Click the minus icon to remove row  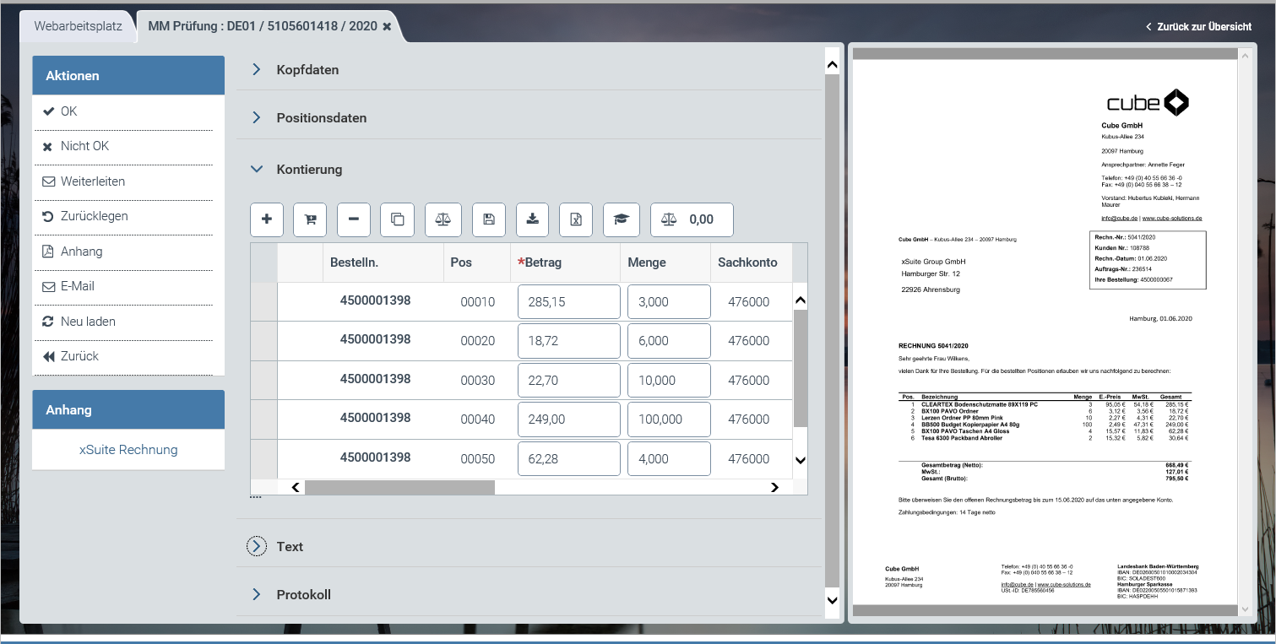(x=354, y=219)
